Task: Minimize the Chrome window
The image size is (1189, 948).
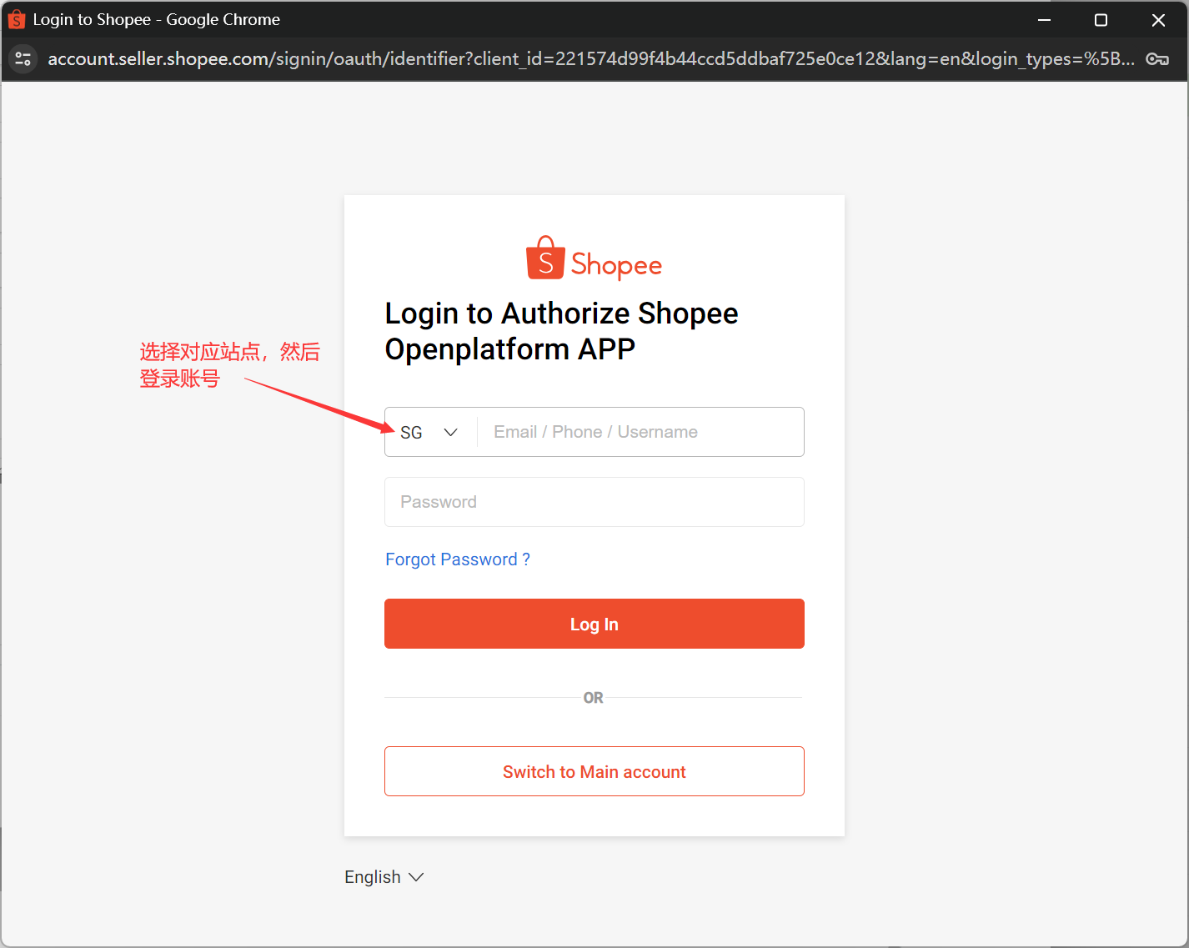Action: (1044, 18)
